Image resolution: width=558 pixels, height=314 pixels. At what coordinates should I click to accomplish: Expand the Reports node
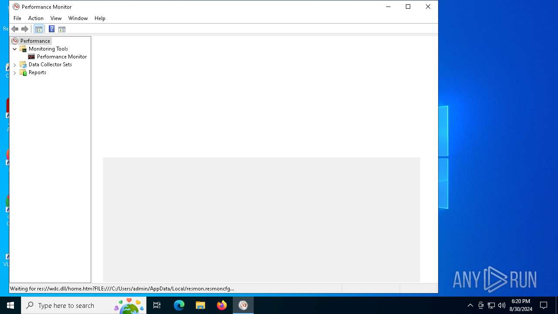15,72
